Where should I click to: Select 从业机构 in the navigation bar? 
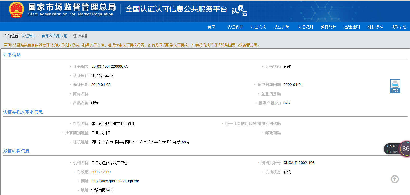click(x=258, y=27)
